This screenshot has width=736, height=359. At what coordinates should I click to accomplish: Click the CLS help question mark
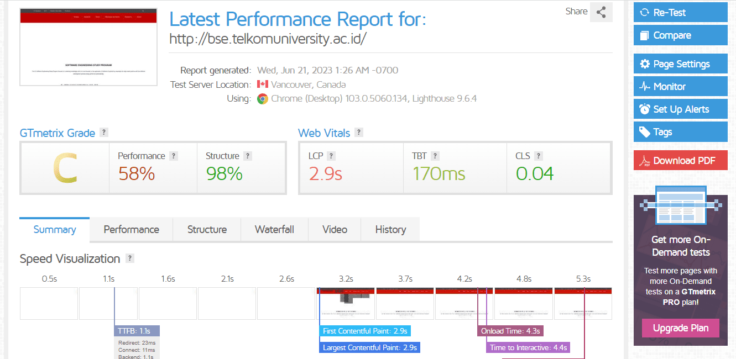tap(539, 156)
